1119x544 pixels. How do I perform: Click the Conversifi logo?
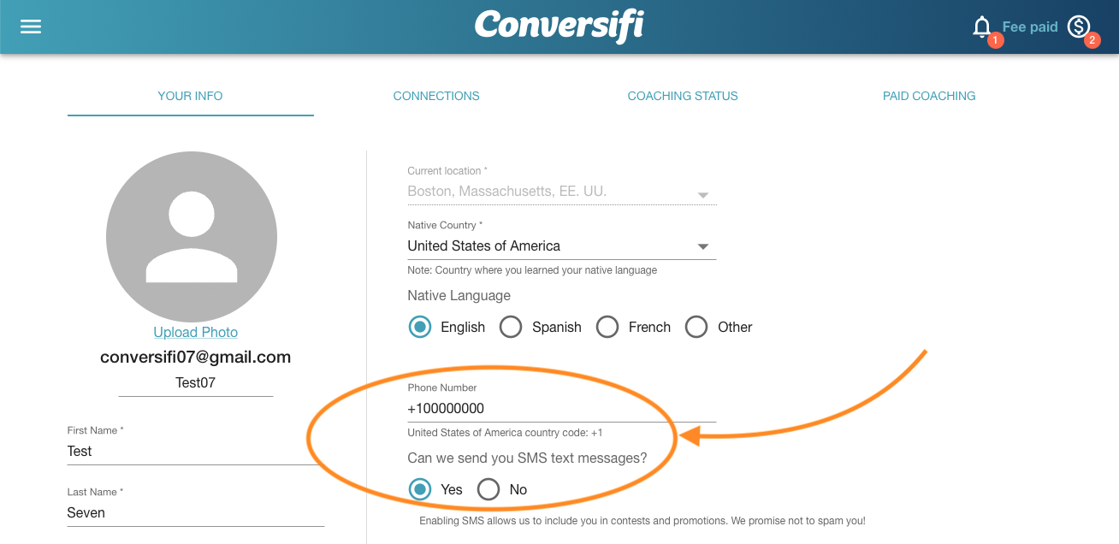(559, 27)
